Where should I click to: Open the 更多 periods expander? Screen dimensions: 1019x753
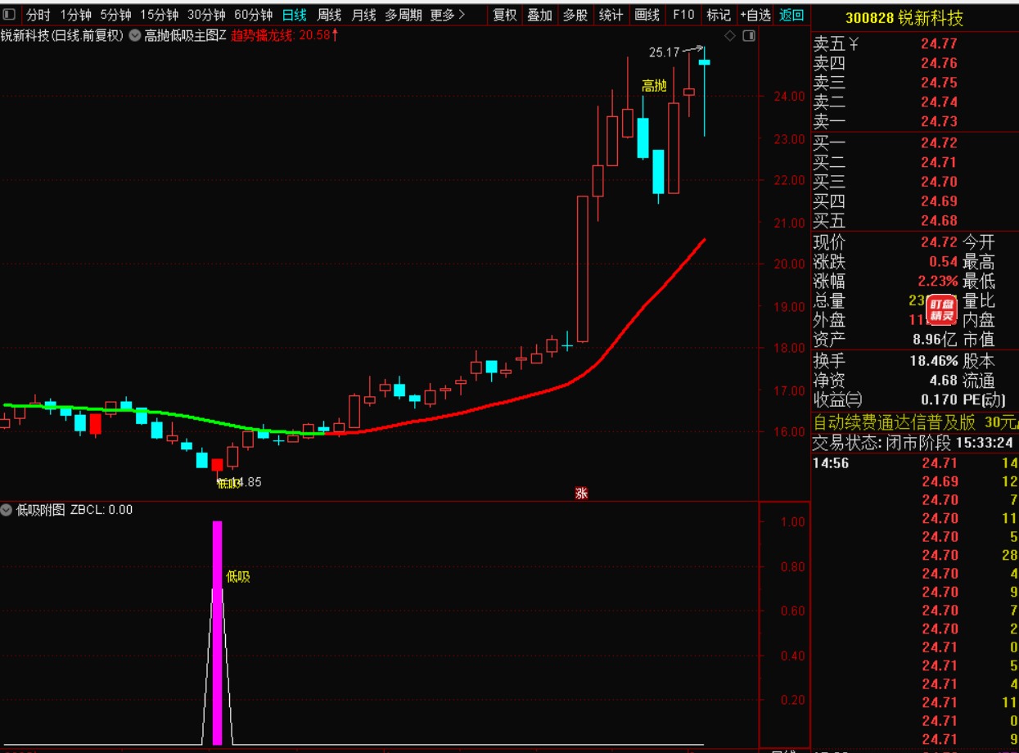click(447, 15)
